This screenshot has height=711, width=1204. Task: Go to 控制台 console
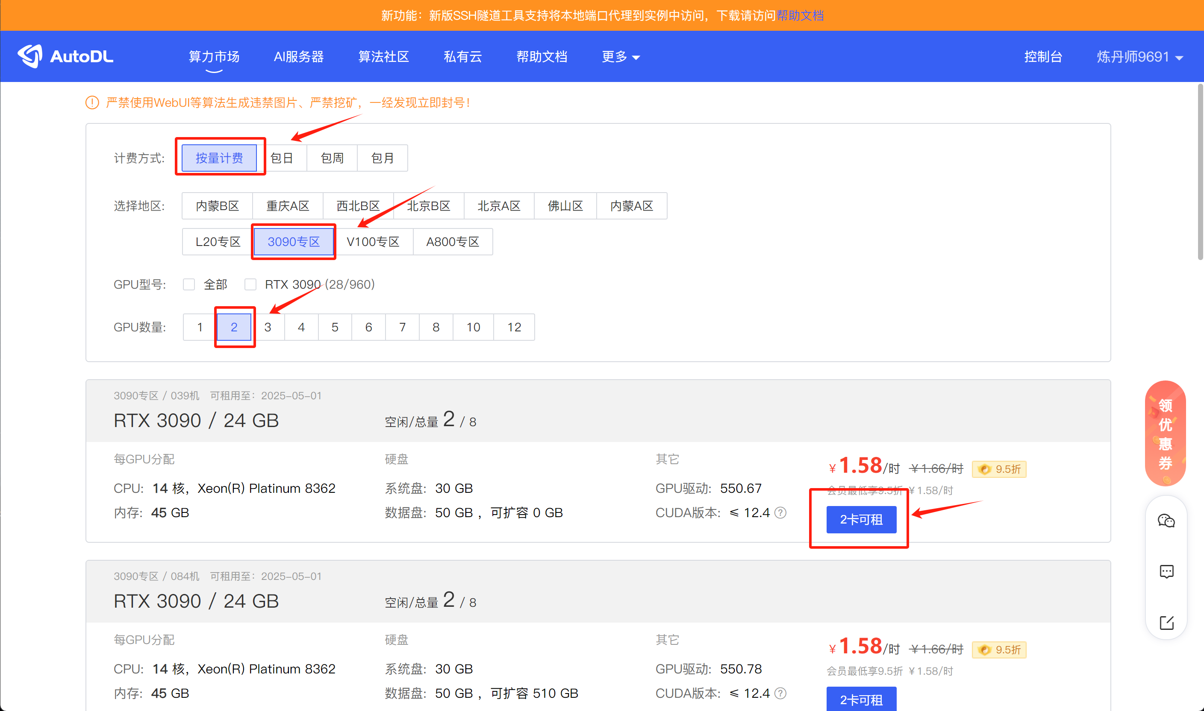tap(1043, 56)
